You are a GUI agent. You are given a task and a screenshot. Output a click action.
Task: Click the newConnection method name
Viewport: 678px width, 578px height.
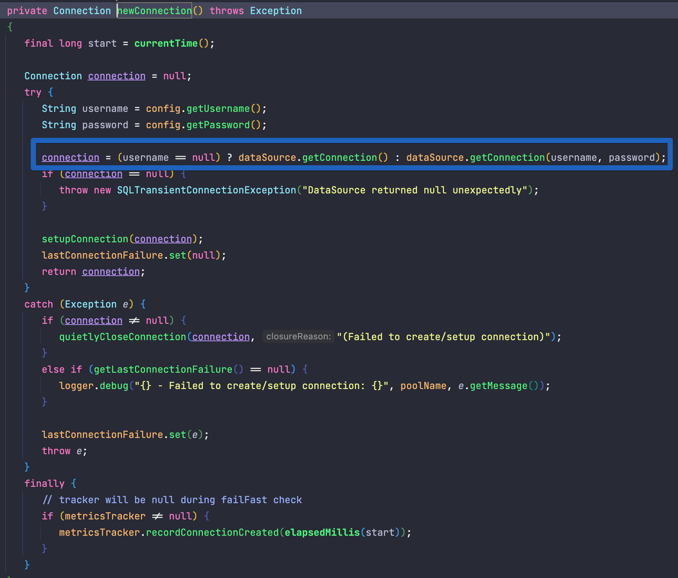[154, 11]
